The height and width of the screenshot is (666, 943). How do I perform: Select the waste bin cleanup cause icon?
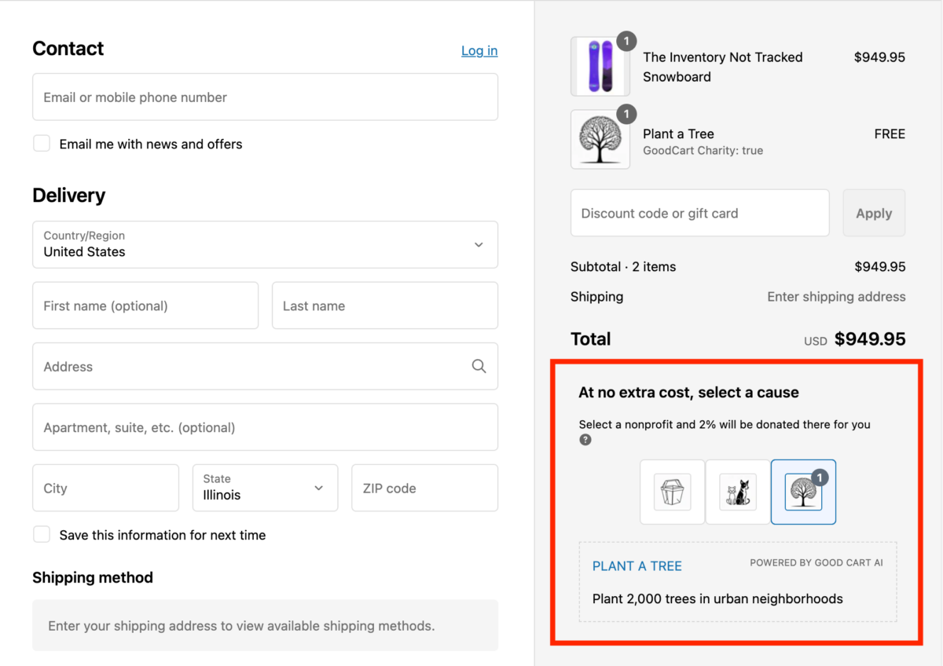(672, 492)
